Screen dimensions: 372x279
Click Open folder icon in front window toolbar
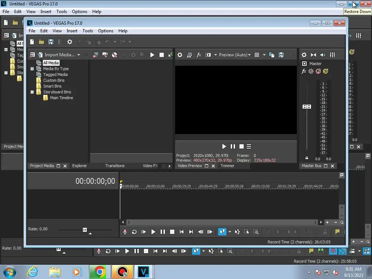coord(41,42)
